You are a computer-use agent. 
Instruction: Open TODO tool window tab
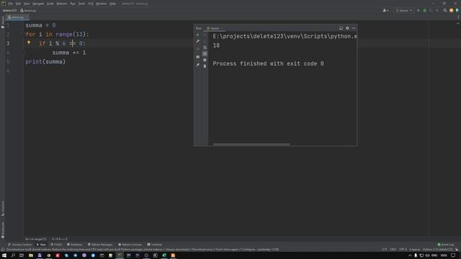tap(56, 245)
